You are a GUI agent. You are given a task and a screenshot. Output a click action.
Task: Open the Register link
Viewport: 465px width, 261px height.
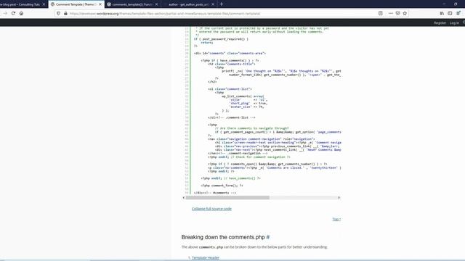coord(440,22)
